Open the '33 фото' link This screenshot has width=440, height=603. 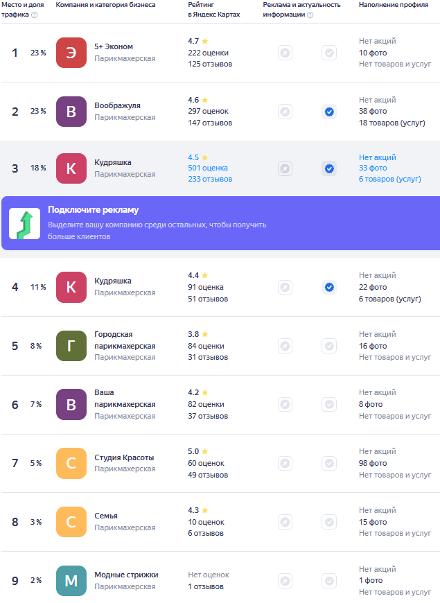(x=373, y=168)
